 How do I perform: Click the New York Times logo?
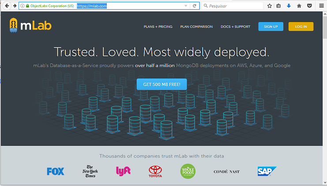coord(90,171)
